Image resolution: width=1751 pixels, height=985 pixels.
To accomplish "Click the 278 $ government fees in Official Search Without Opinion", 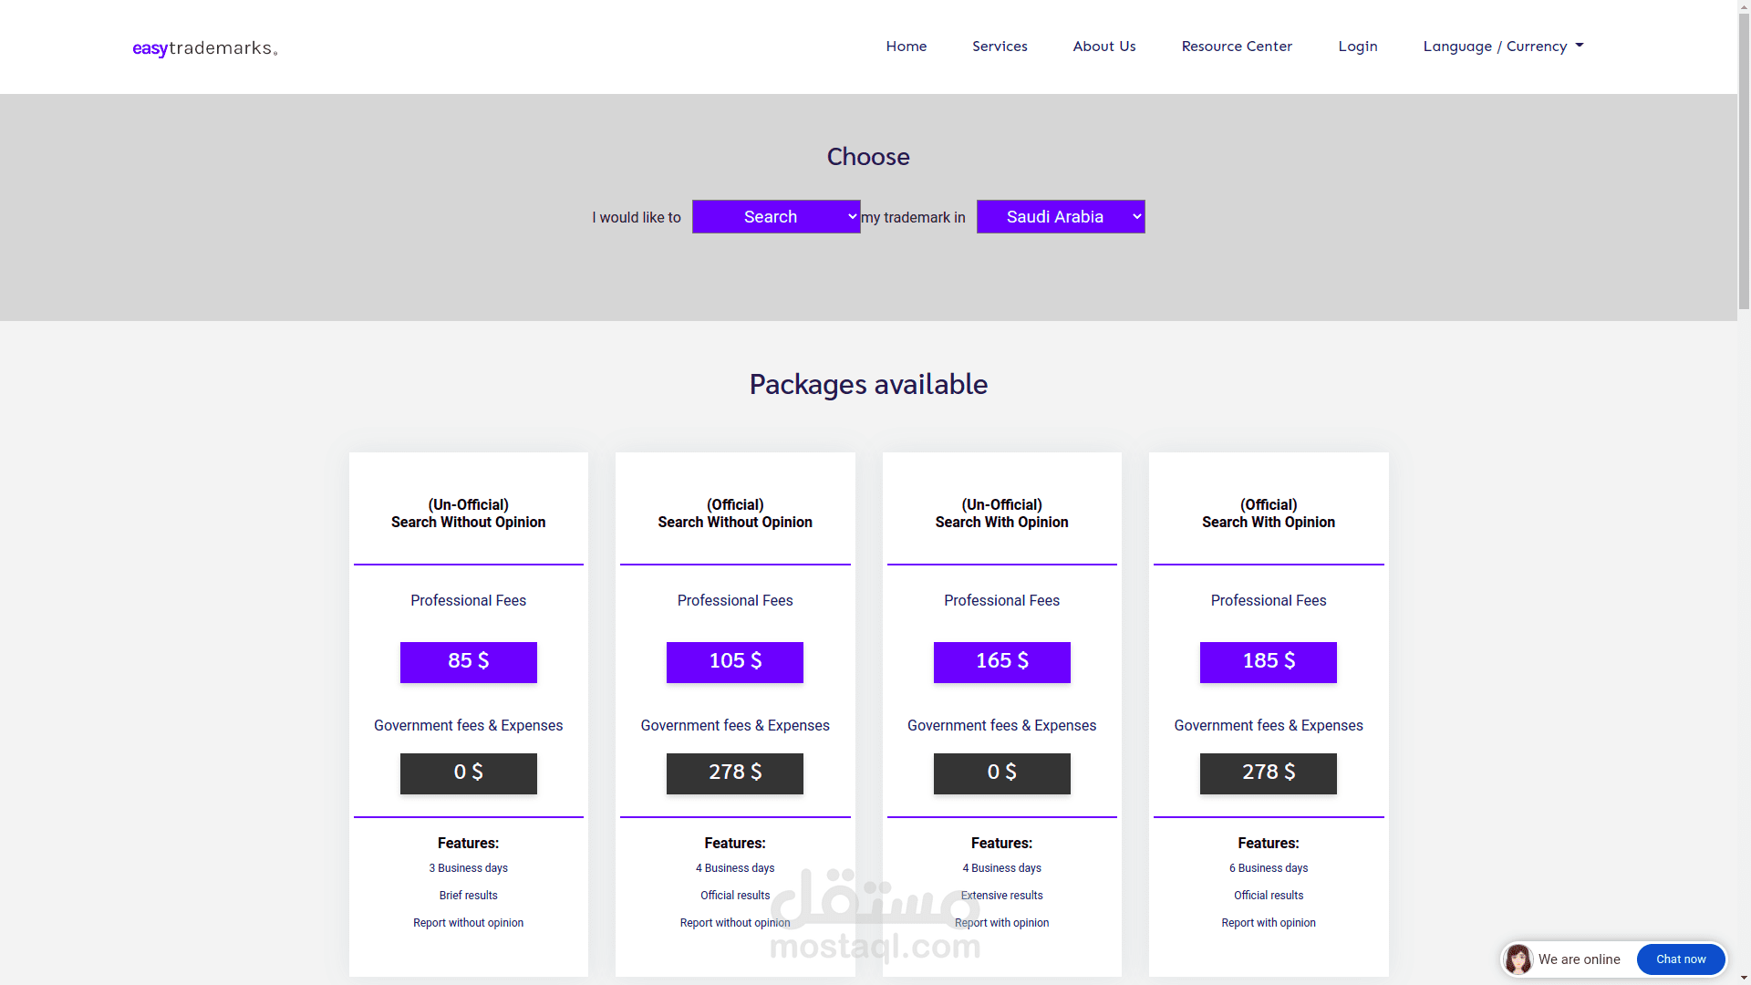I will point(734,773).
